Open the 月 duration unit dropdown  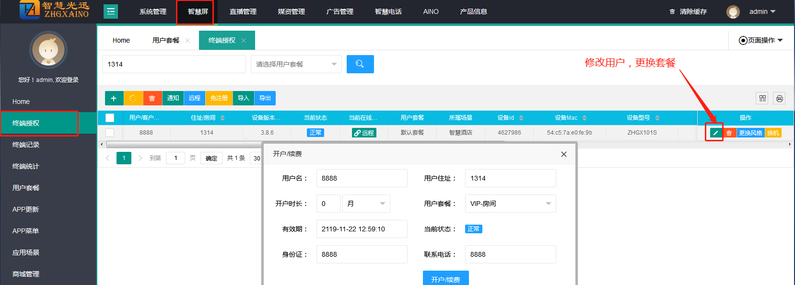coord(366,204)
